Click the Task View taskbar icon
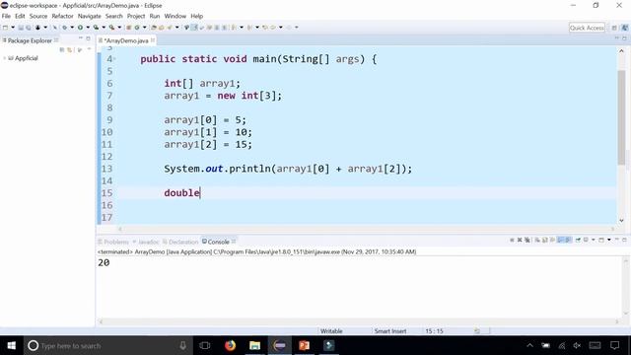The height and width of the screenshot is (355, 631). [x=205, y=346]
